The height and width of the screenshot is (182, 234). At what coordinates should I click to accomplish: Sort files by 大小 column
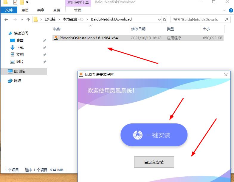pos(206,29)
